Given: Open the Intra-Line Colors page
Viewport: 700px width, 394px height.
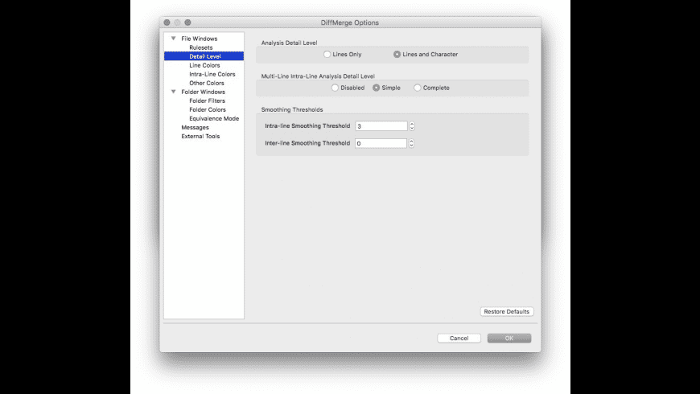Looking at the screenshot, I should [212, 74].
